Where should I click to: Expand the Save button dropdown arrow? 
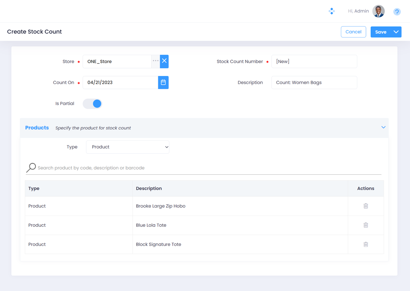[396, 32]
